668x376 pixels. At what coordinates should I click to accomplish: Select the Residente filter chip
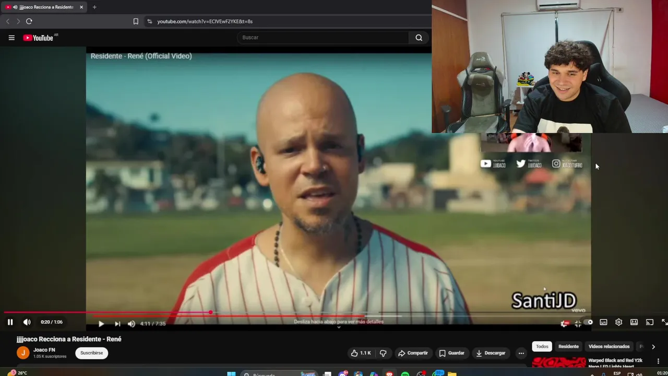click(x=568, y=346)
